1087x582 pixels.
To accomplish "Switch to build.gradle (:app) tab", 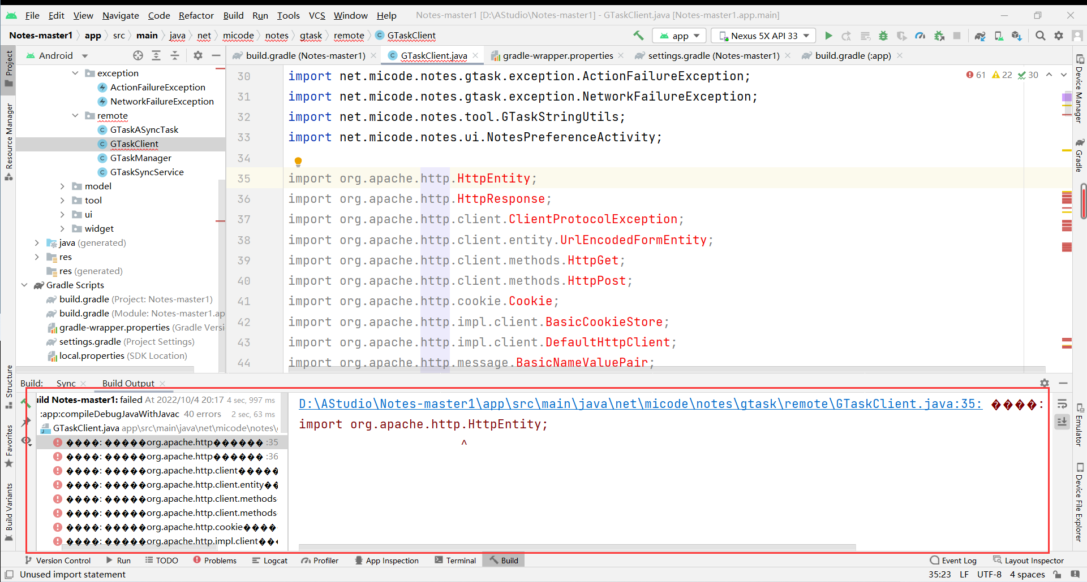I will pos(852,55).
